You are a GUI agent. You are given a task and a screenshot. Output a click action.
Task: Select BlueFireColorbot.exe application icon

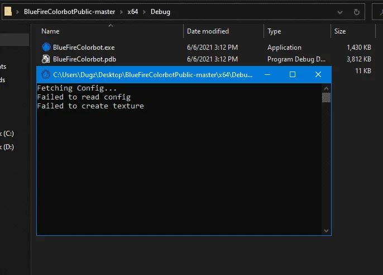46,47
